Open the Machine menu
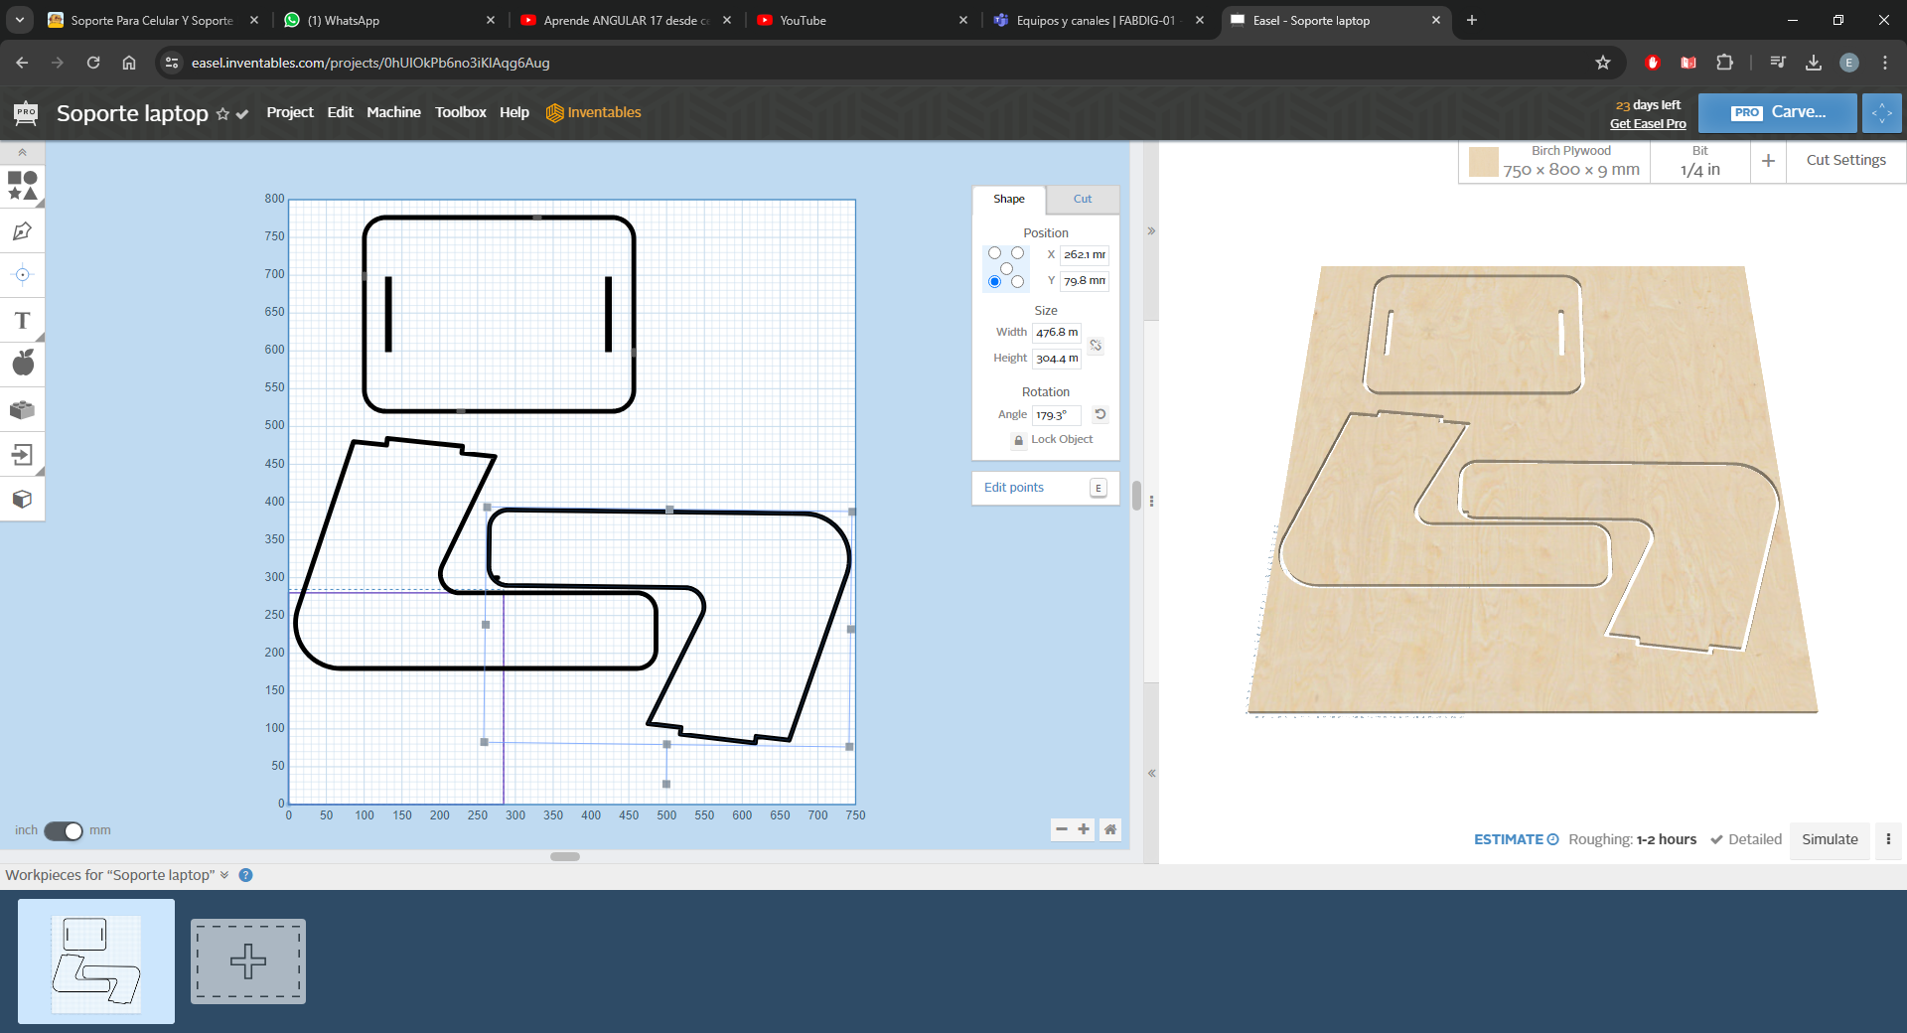Screen dimensions: 1907x1033 tap(393, 112)
